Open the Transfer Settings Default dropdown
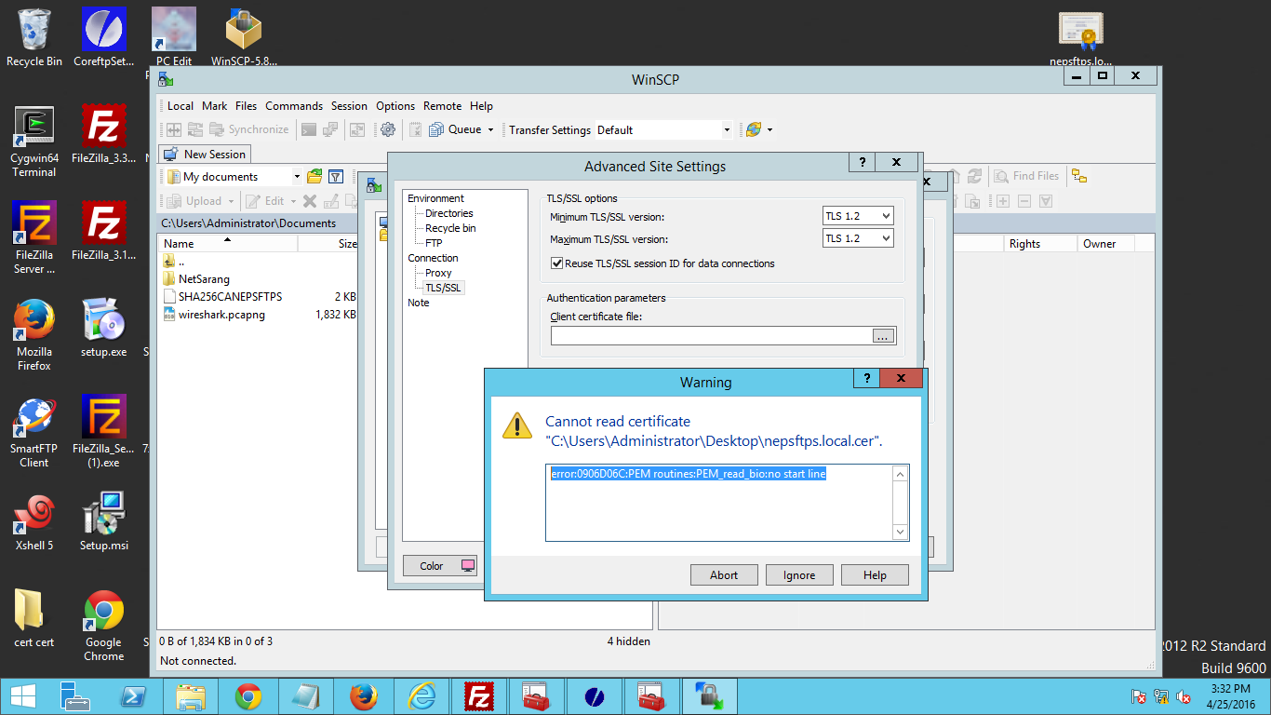Image resolution: width=1271 pixels, height=715 pixels. click(x=664, y=130)
